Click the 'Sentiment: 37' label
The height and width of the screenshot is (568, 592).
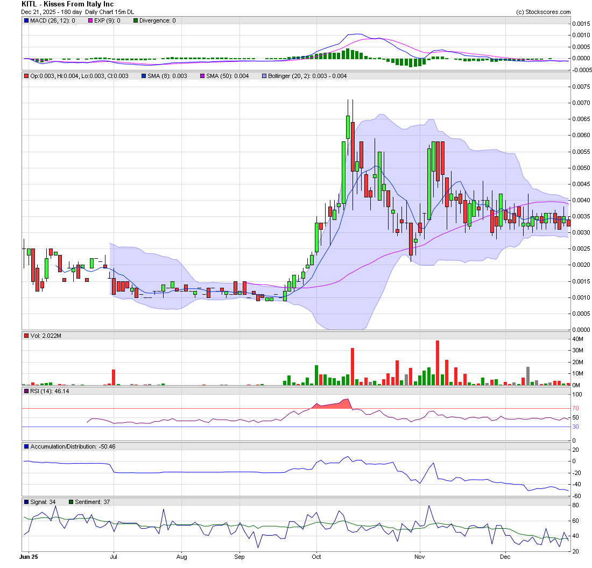pos(93,502)
